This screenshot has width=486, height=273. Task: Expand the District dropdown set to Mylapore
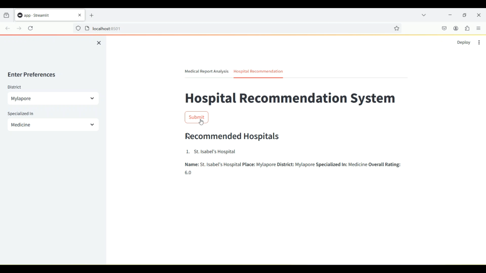click(53, 99)
